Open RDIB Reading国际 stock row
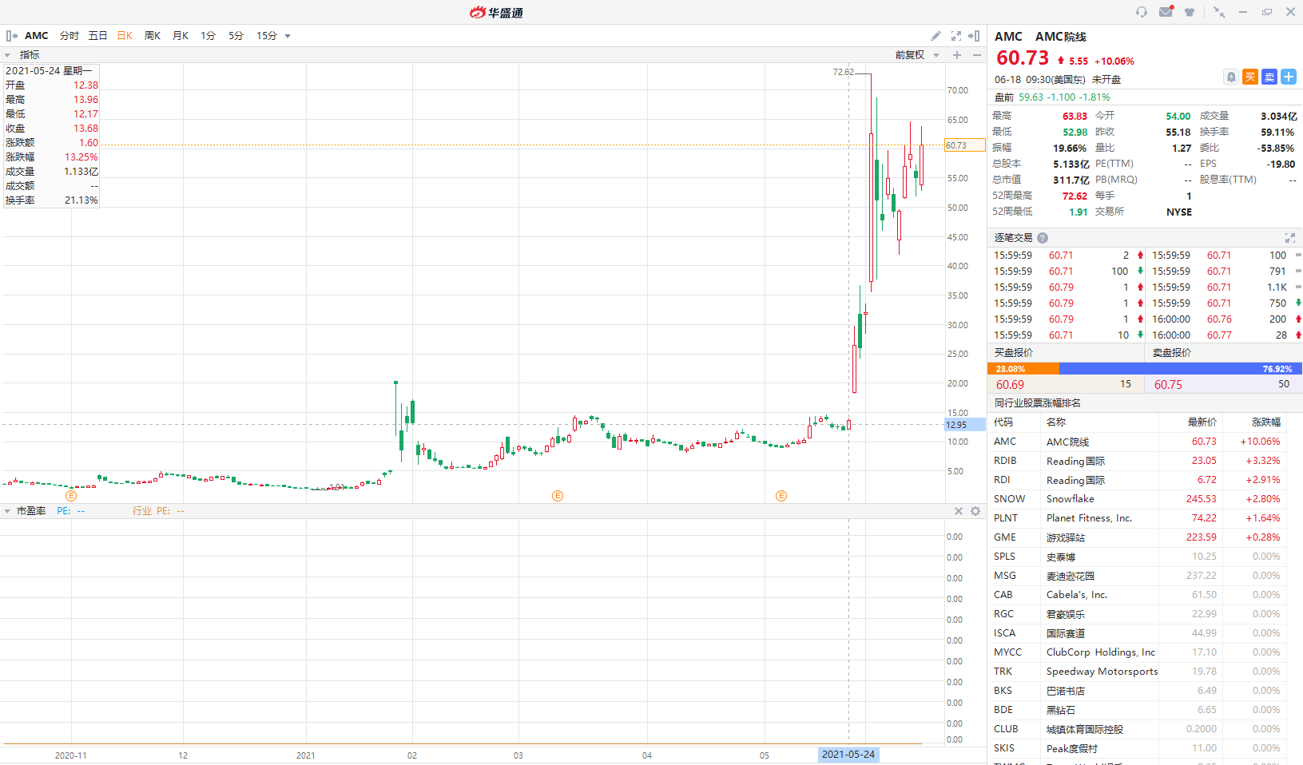This screenshot has height=765, width=1303. [1137, 461]
